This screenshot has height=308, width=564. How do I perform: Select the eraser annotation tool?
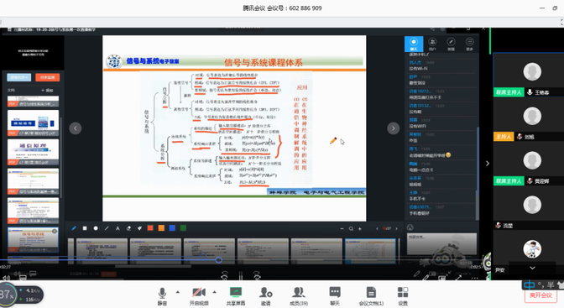tap(128, 228)
